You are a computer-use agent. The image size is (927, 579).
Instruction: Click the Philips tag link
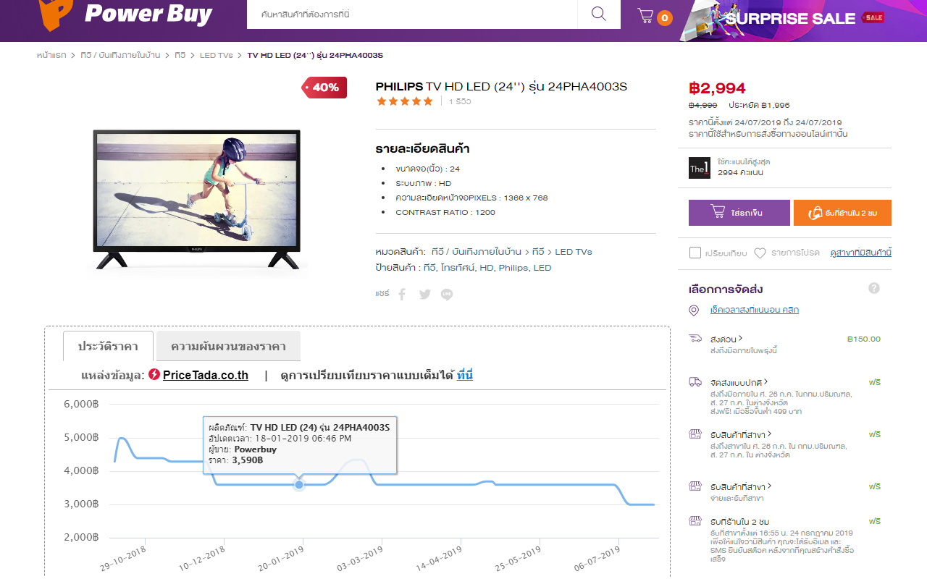[x=513, y=268]
